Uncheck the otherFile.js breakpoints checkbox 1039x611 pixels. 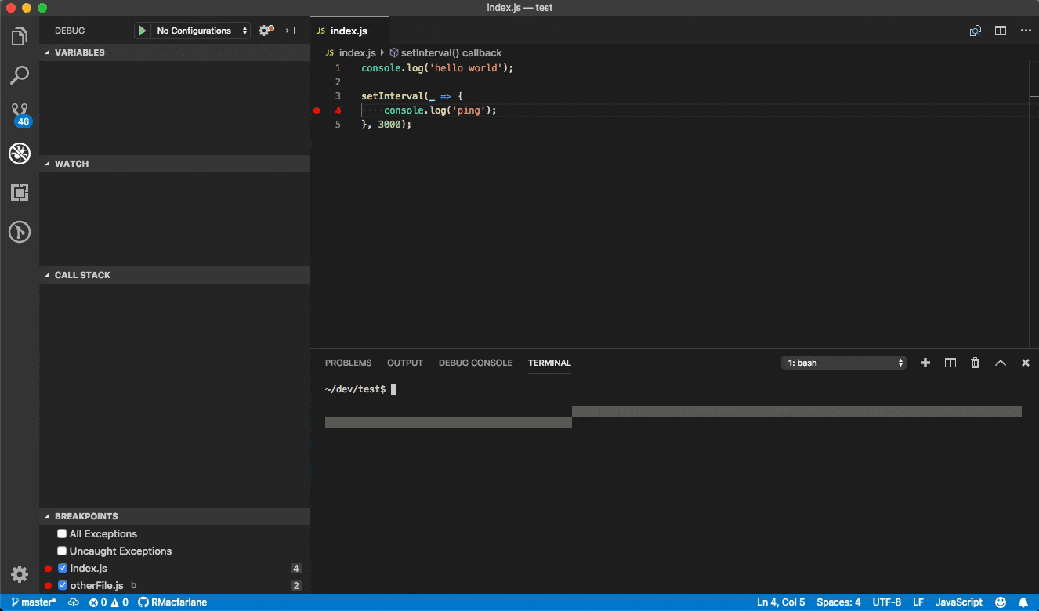tap(63, 585)
